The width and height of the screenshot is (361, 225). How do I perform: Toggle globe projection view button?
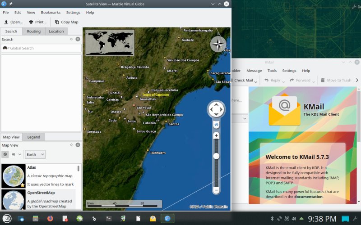(x=5, y=154)
